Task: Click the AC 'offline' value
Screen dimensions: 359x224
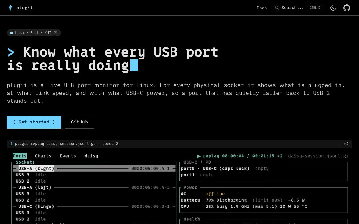Action: (x=215, y=194)
